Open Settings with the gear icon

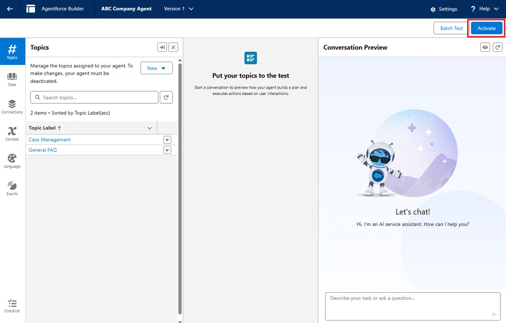[x=444, y=9]
